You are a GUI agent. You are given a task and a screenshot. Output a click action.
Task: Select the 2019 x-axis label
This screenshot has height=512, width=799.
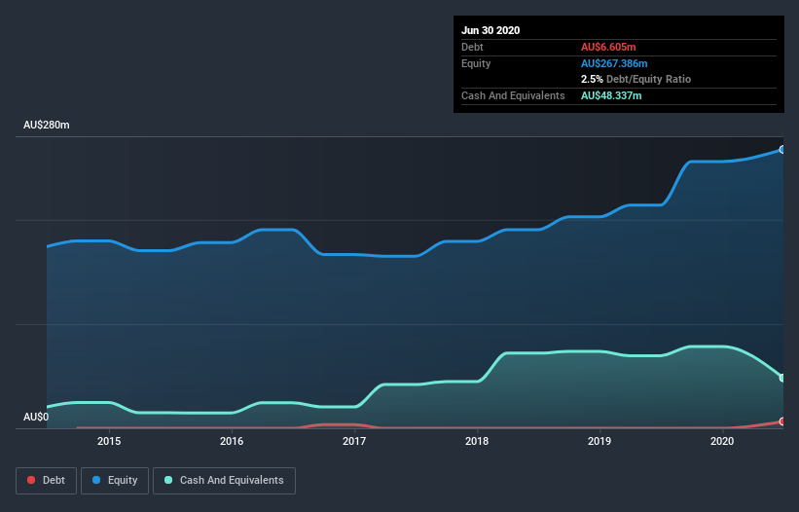click(599, 441)
